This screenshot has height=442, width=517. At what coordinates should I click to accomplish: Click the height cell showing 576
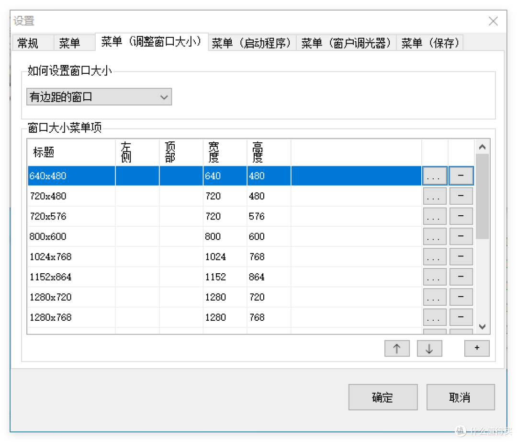pos(269,216)
